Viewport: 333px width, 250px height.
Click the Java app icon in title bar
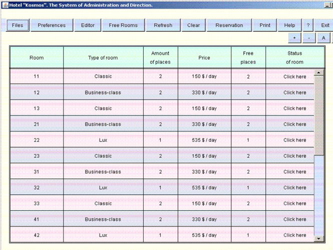pos(6,5)
